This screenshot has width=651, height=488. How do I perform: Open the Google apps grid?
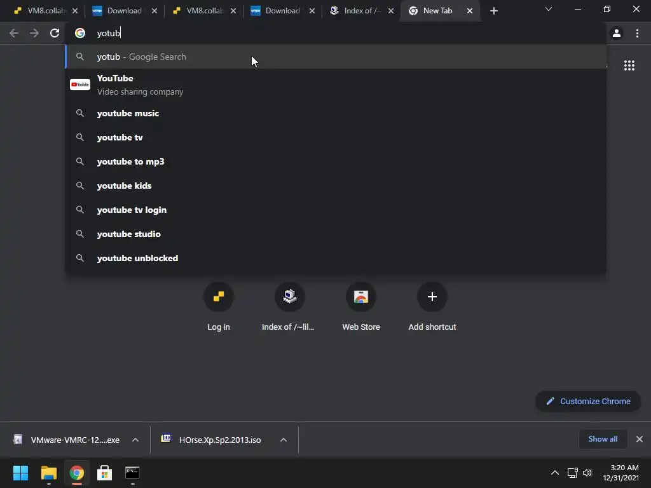click(629, 65)
